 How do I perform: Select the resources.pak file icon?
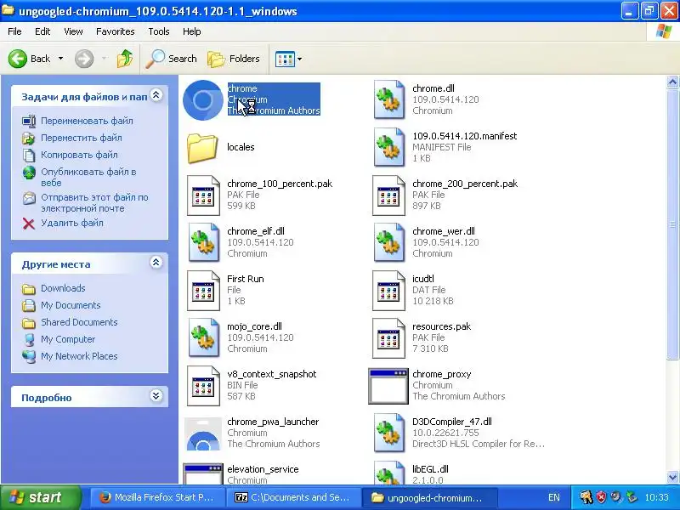pos(389,338)
